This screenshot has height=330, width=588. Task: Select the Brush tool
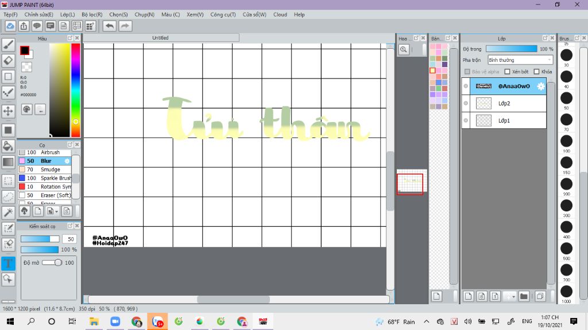(8, 45)
